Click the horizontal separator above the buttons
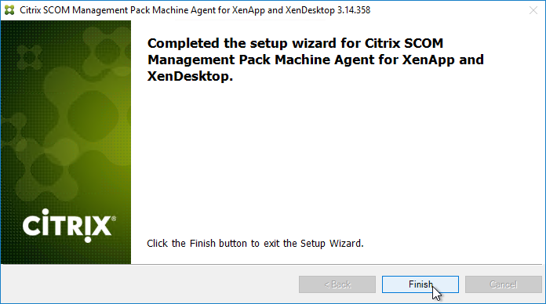Viewport: 546px width, 304px height. [x=271, y=264]
